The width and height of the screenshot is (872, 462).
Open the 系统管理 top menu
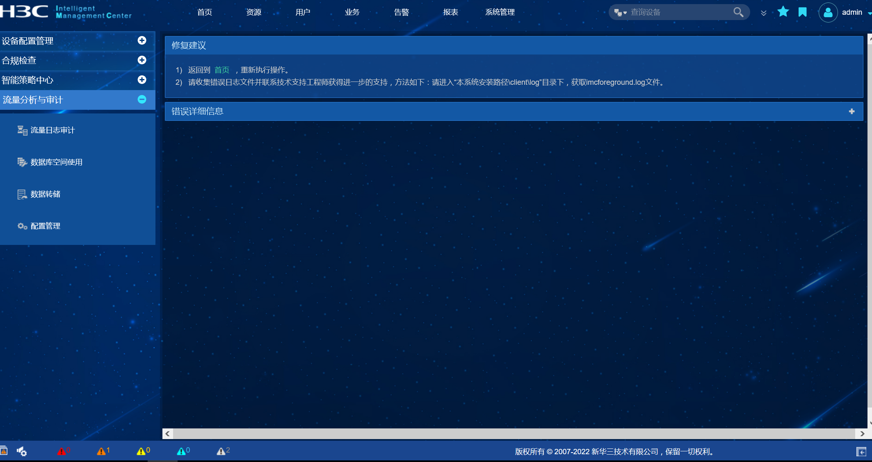click(x=500, y=12)
